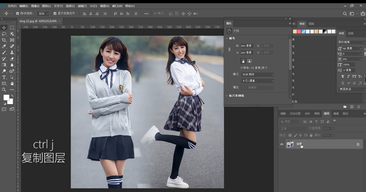The height and width of the screenshot is (192, 366).
Task: Switch to the 段落 tab
Action: tap(351, 33)
